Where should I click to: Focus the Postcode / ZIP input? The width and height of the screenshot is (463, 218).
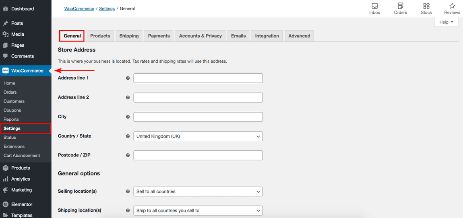point(198,155)
